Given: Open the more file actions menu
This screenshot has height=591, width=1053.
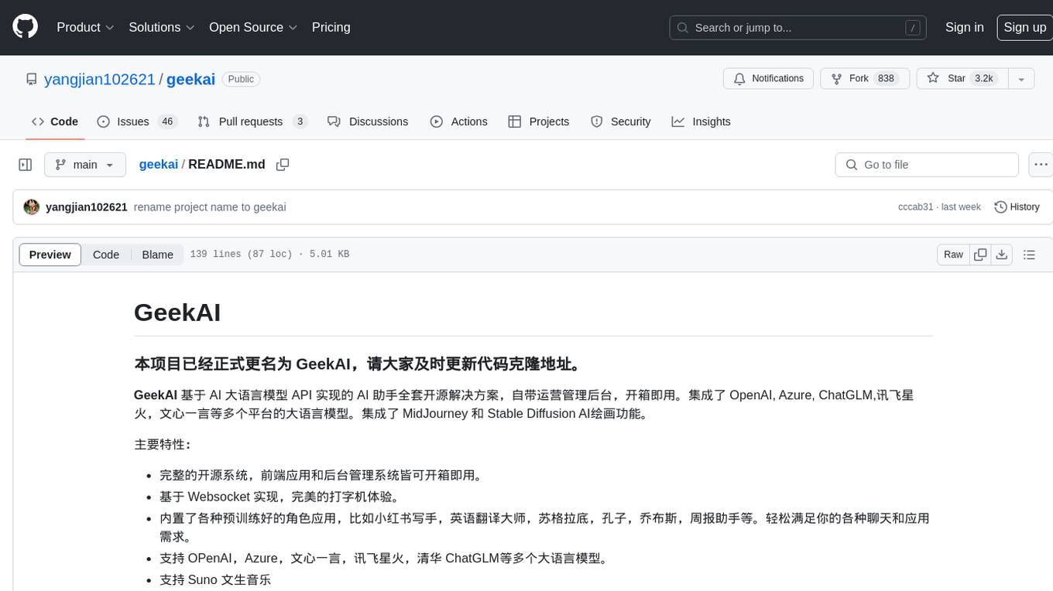Looking at the screenshot, I should tap(1041, 165).
